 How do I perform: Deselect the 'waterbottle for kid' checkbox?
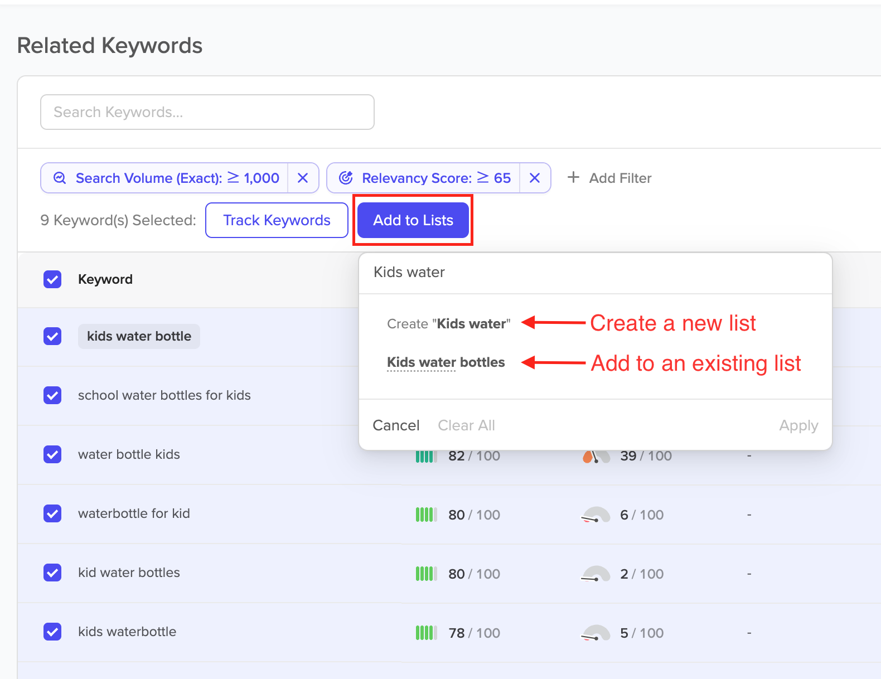pos(52,513)
